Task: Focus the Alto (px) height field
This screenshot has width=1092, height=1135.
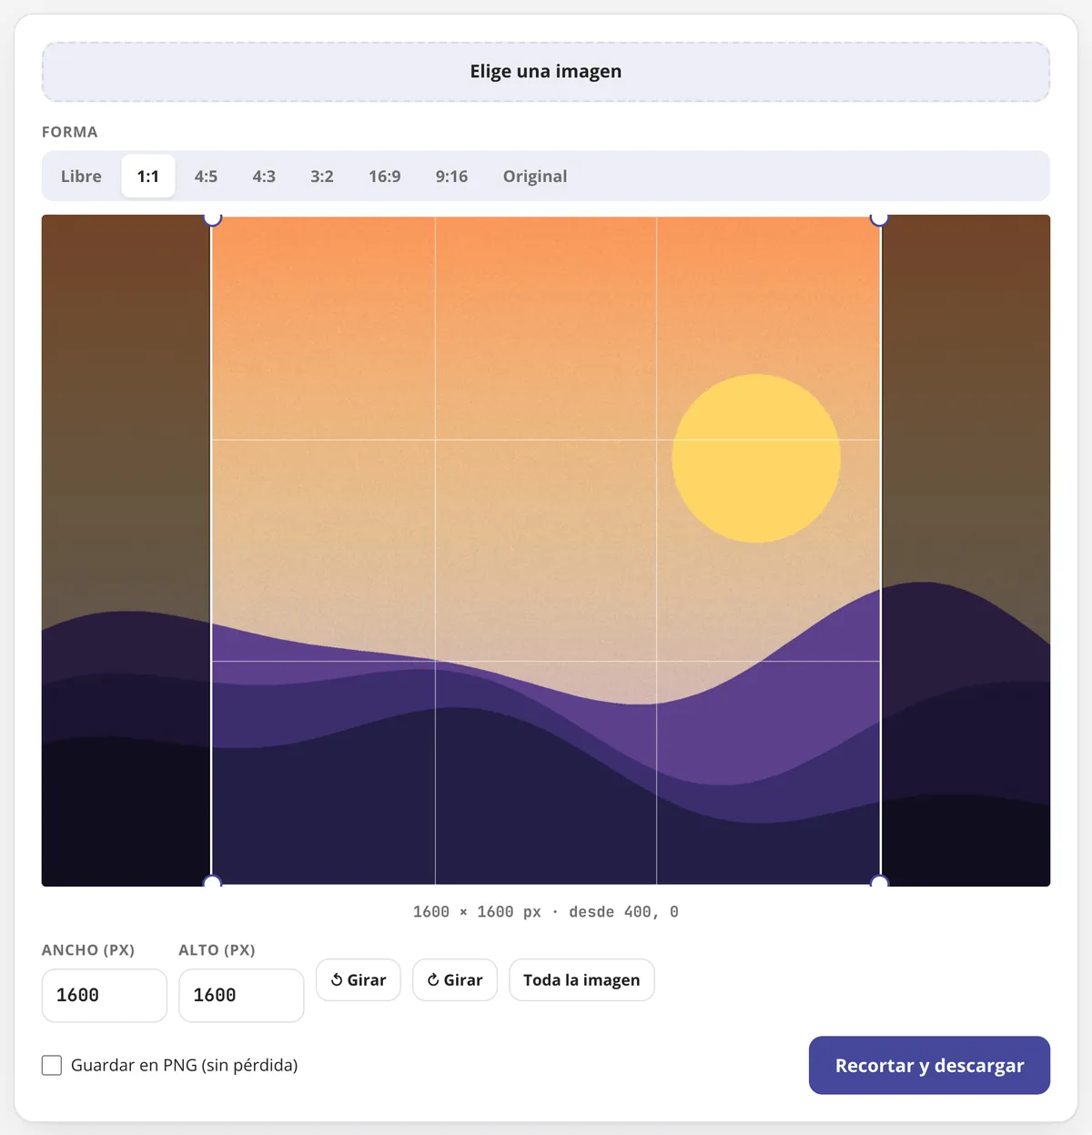Action: coord(241,996)
